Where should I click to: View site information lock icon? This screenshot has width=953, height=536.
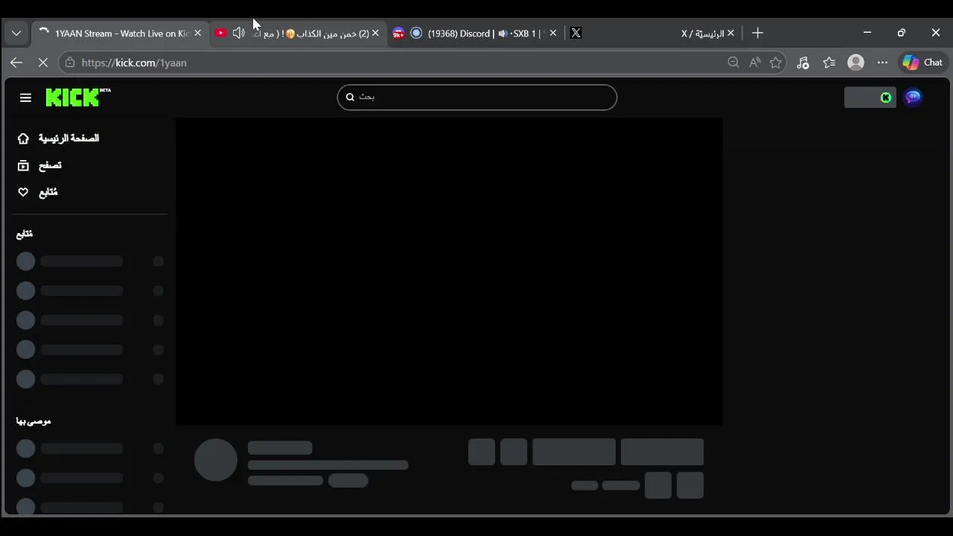click(70, 63)
